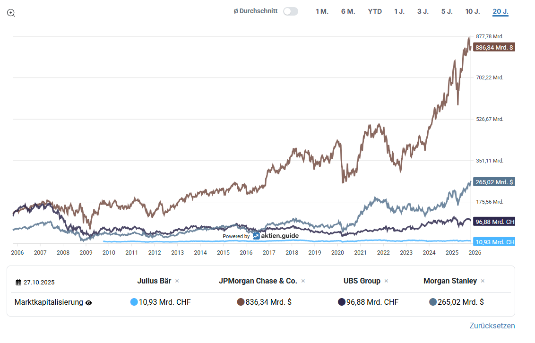Click the Julius Bär blue color dot
Screen dimensions: 535x343
click(x=134, y=302)
